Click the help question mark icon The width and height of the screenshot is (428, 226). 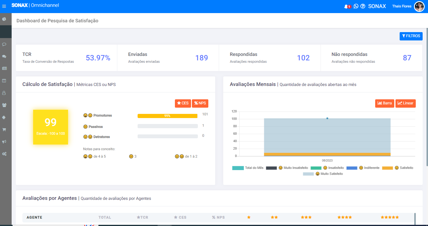point(363,6)
